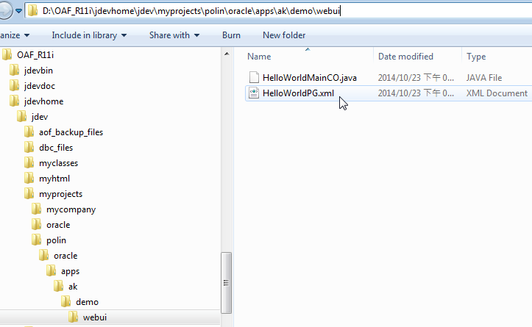Image resolution: width=532 pixels, height=327 pixels.
Task: Select oracle folder directly under myprojects
Action: click(x=58, y=225)
